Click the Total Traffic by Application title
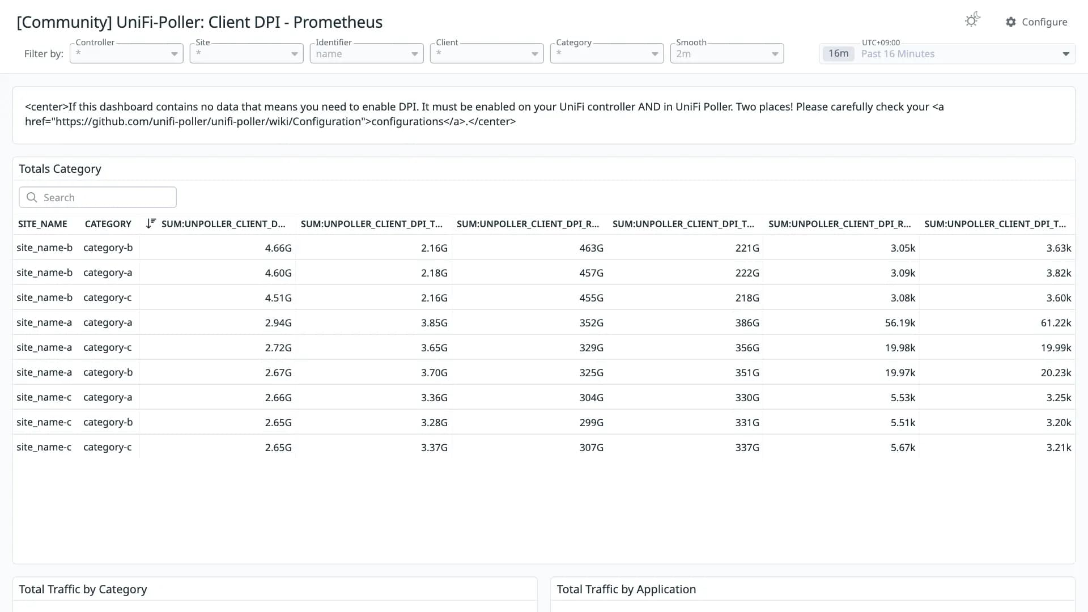The image size is (1088, 612). click(626, 589)
